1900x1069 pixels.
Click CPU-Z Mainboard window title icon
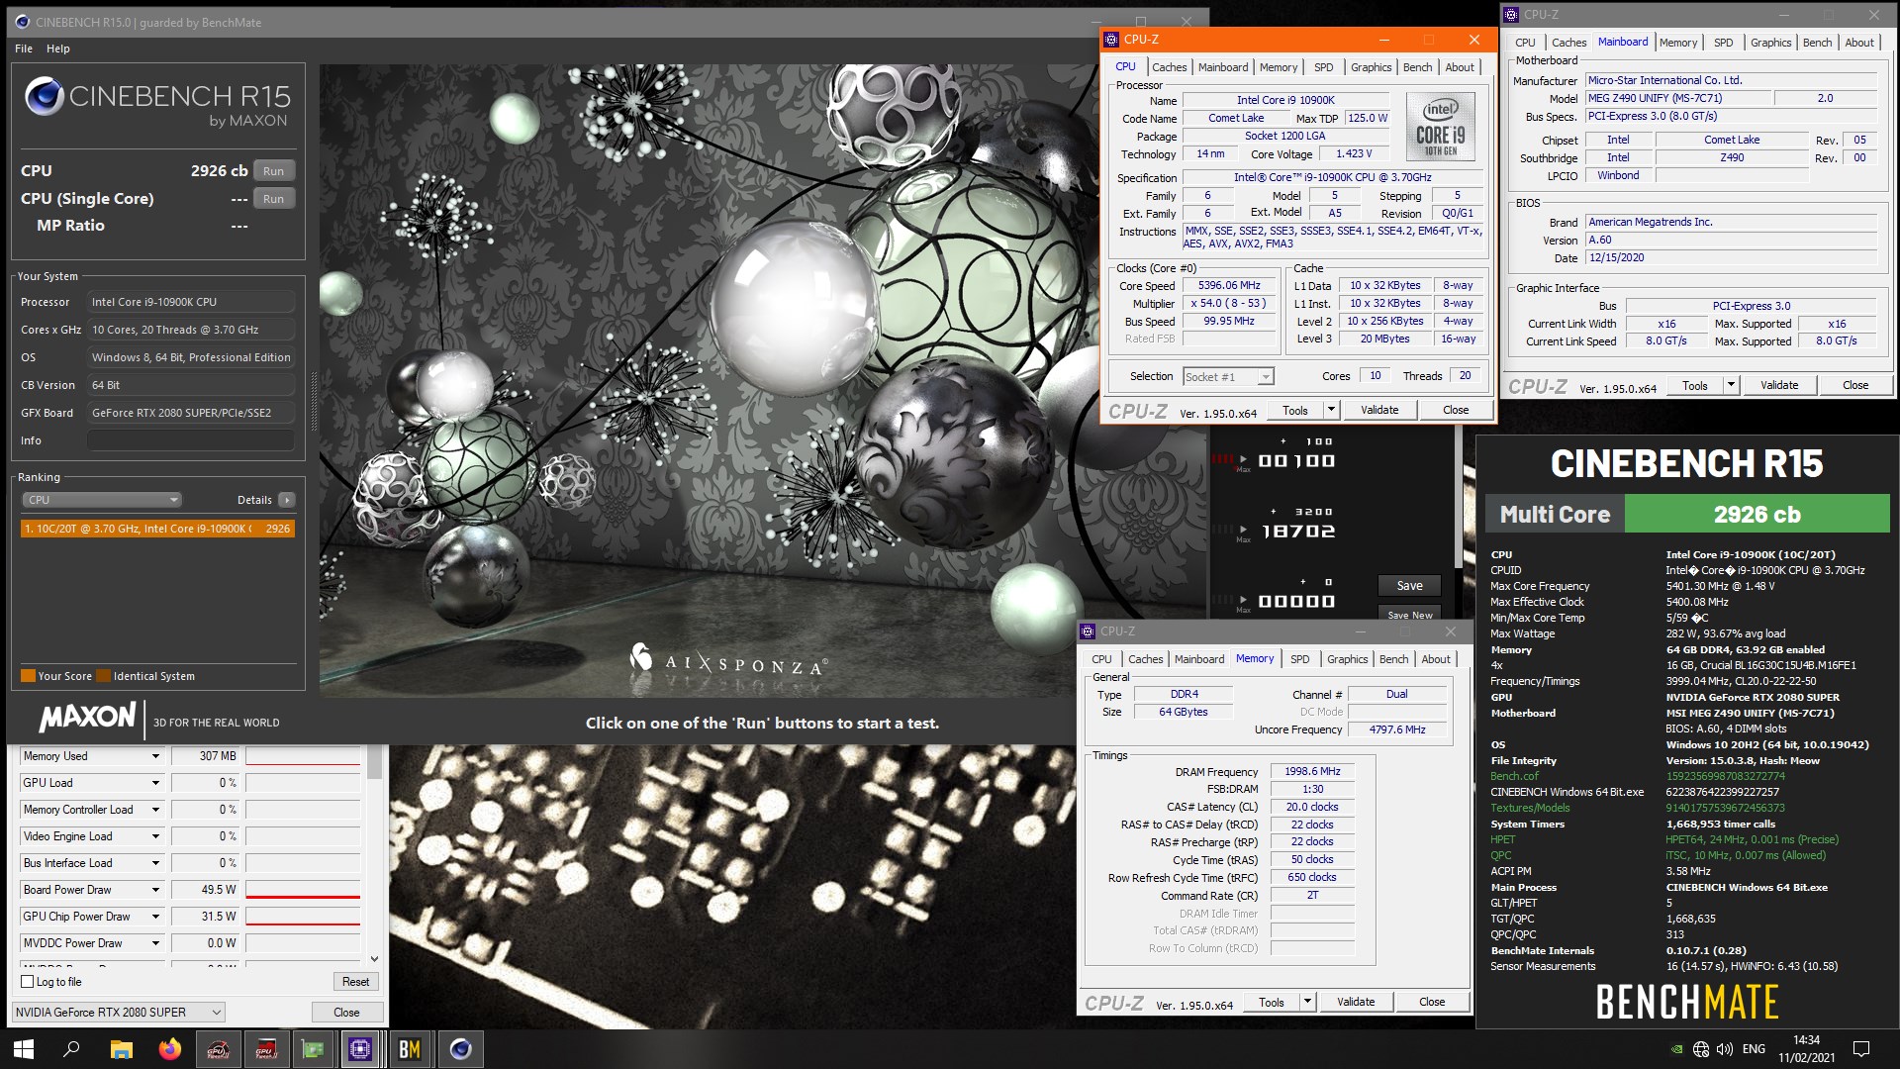click(1511, 14)
